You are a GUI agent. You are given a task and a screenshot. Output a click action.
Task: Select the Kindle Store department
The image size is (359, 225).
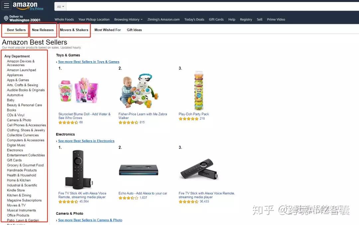16,190
